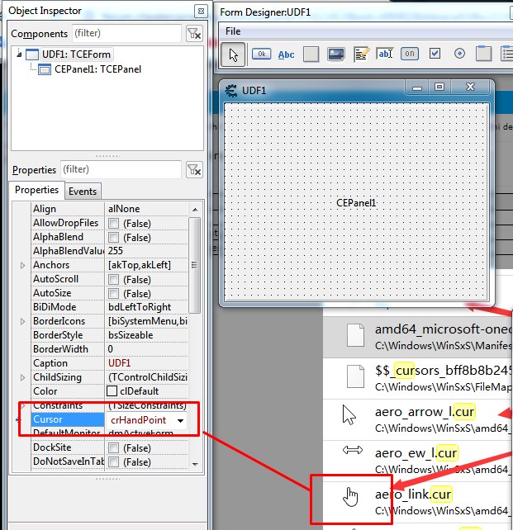Minimize the UDF1 form window

click(417, 88)
